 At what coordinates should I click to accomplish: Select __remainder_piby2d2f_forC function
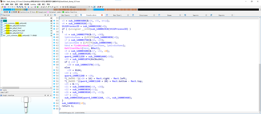pos(26,33)
